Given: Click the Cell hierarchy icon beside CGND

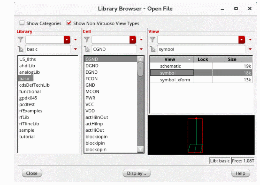Looking at the screenshot, I should tap(87, 49).
